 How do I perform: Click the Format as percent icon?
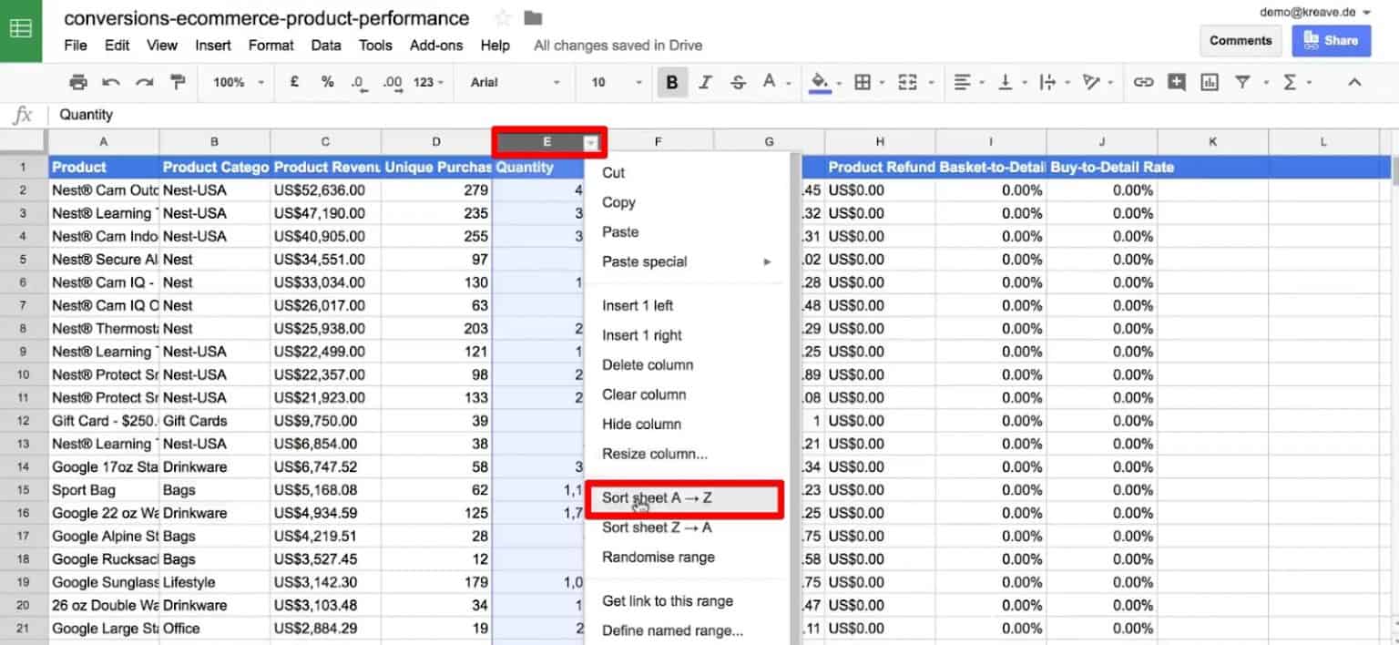326,82
